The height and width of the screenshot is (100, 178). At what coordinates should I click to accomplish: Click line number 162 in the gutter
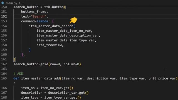coord(4,64)
